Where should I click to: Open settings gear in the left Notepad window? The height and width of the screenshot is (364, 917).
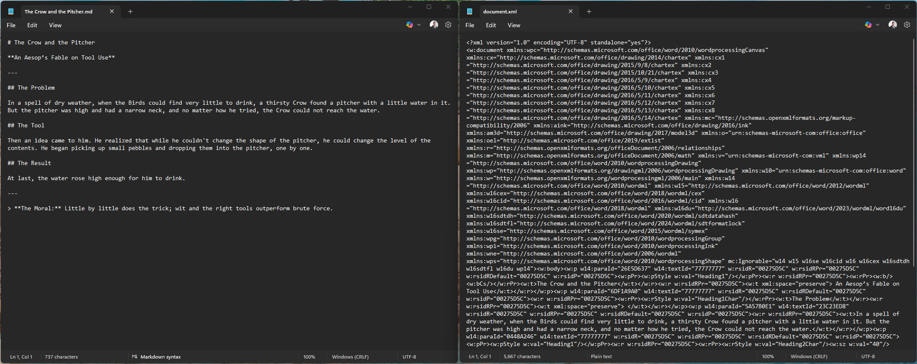coord(448,25)
